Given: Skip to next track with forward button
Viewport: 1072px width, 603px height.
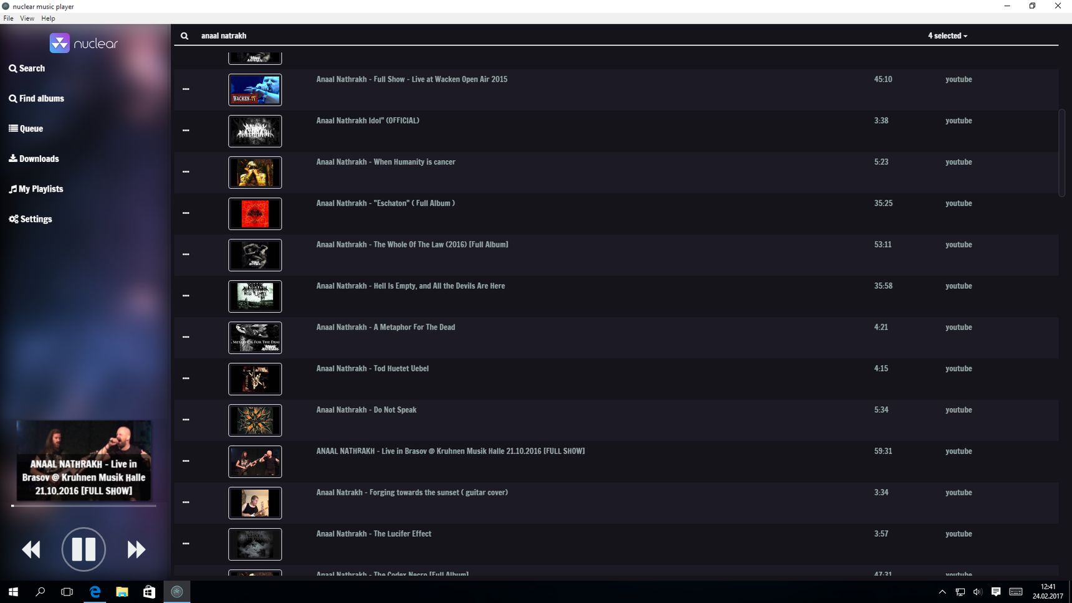Looking at the screenshot, I should click(x=136, y=549).
